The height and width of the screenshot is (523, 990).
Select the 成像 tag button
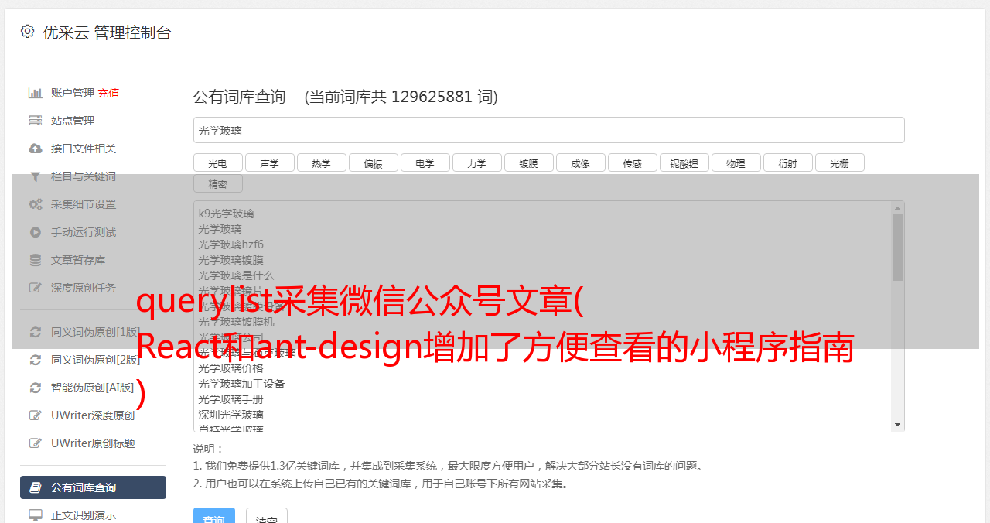(x=580, y=162)
